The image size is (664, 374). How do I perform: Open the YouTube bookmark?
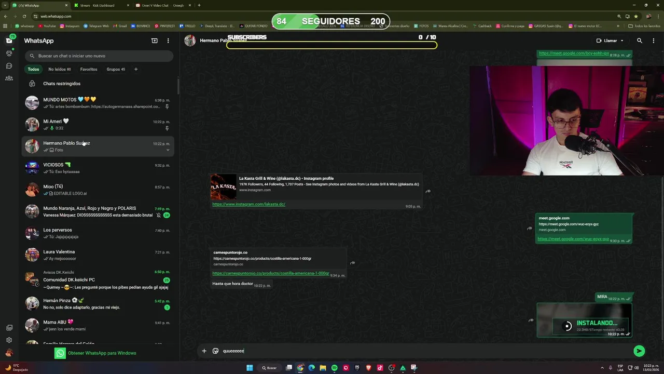47,25
